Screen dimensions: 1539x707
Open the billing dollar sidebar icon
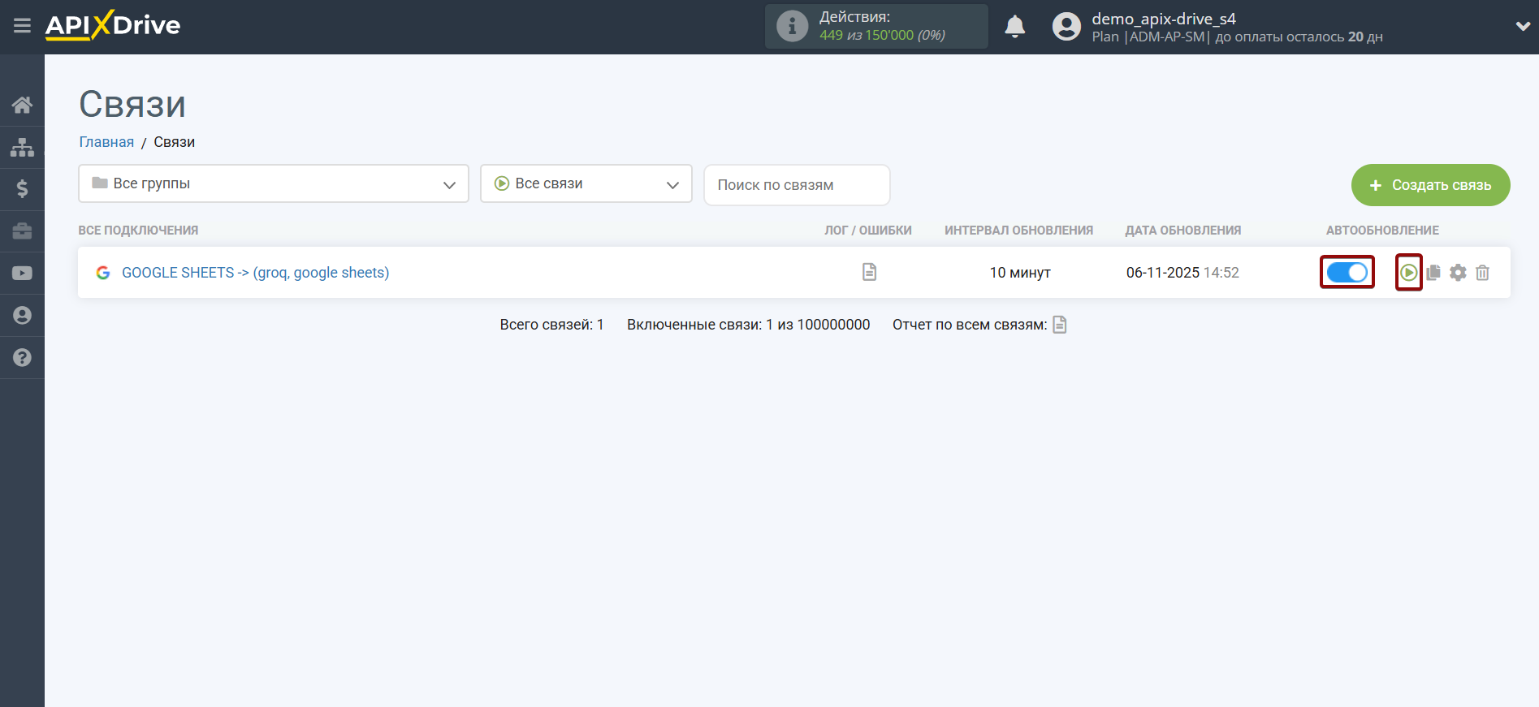(22, 189)
